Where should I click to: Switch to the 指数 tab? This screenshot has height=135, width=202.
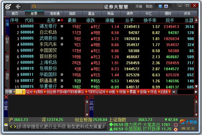point(72,13)
